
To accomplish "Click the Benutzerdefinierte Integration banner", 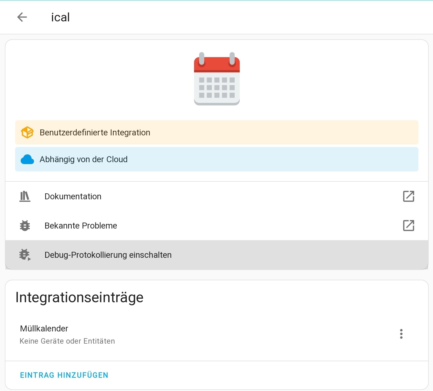I will 95,132.
